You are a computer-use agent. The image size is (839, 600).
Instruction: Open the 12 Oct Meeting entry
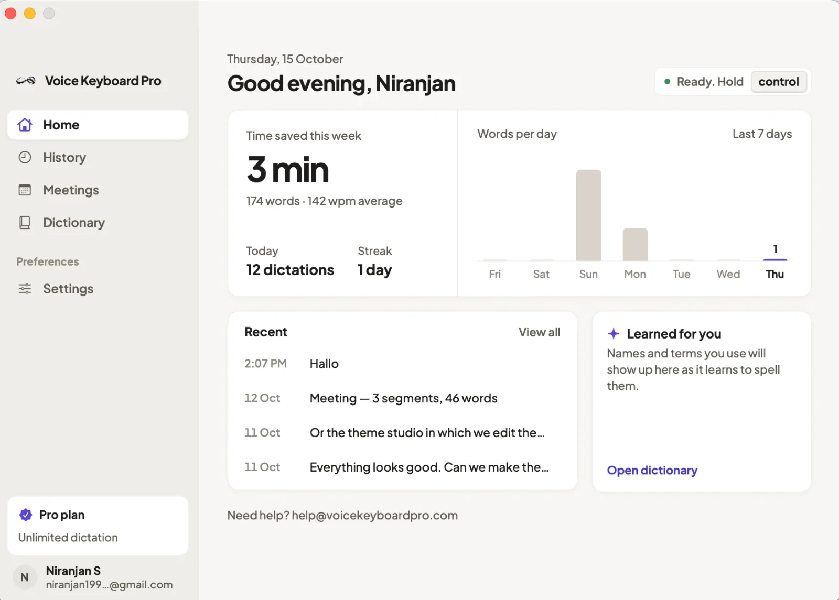tap(402, 398)
